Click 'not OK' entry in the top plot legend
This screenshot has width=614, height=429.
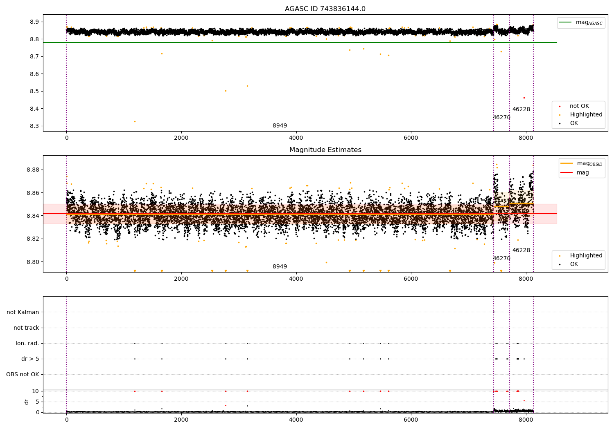pyautogui.click(x=579, y=106)
